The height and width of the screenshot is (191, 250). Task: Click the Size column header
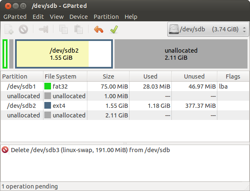pos(108,76)
